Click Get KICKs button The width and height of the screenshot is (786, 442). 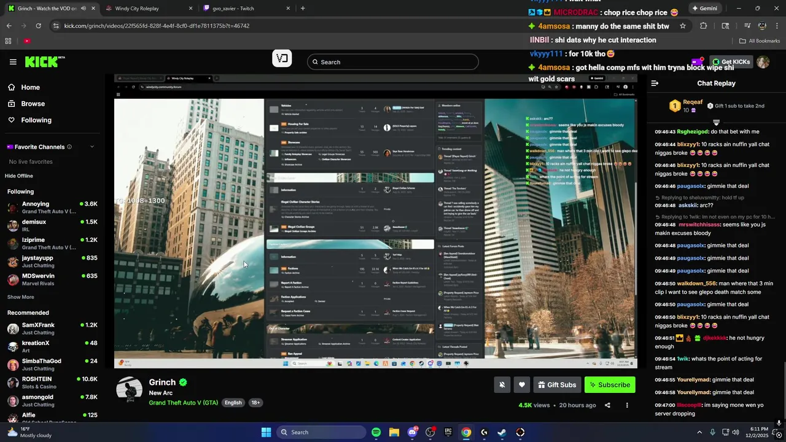[731, 62]
